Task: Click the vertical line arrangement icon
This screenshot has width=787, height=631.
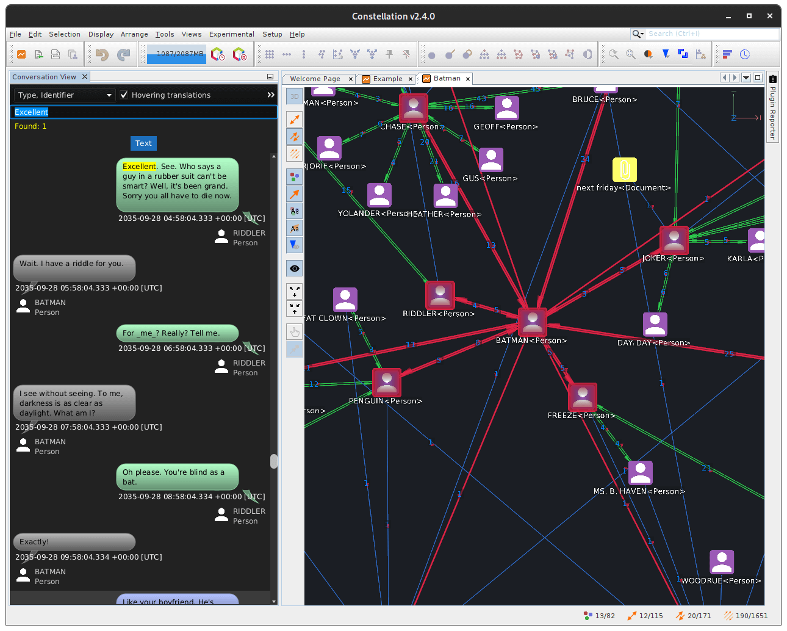Action: 304,54
